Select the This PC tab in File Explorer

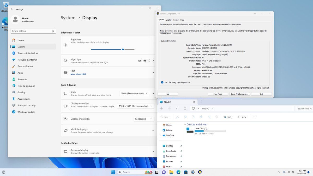[177, 102]
